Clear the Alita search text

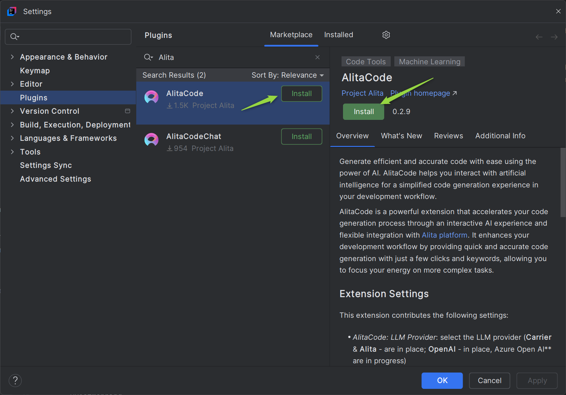point(317,57)
